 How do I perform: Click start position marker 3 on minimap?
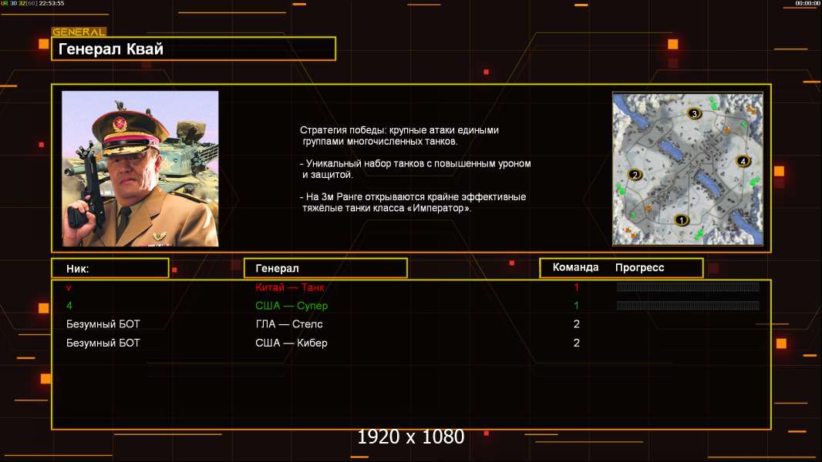click(x=694, y=113)
